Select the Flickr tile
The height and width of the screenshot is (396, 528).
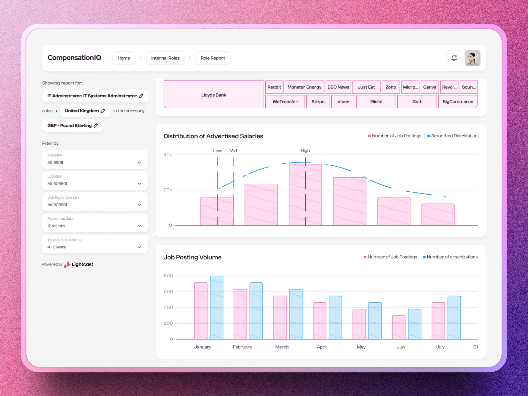pyautogui.click(x=376, y=102)
